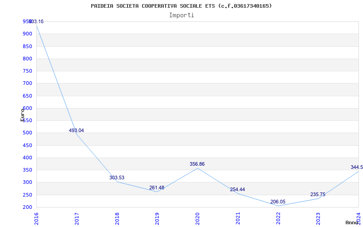Image resolution: width=363 pixels, height=227 pixels.
Task: Select the 250 y-axis tick label
Action: [27, 195]
